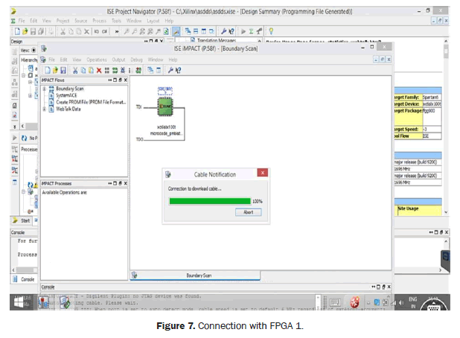Select SystemACE in the iMPACT Flows tree
The height and width of the screenshot is (338, 460).
(x=68, y=95)
